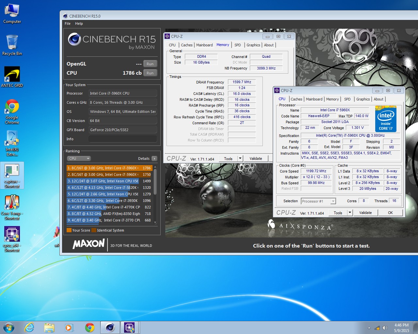Screen dimensions: 418x334
Task: Select the capture Shortcut desktop icon
Action: click(12, 176)
